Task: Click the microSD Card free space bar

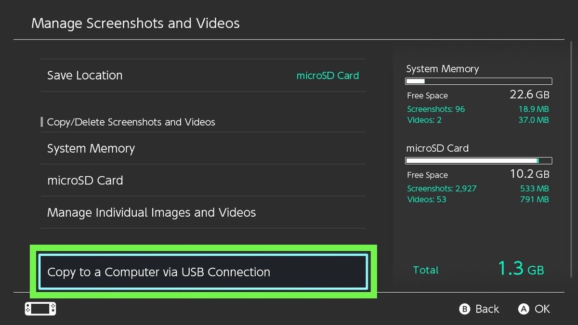Action: point(478,160)
